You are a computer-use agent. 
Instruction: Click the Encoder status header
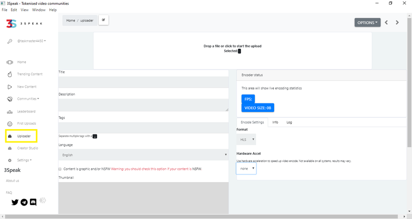point(322,75)
